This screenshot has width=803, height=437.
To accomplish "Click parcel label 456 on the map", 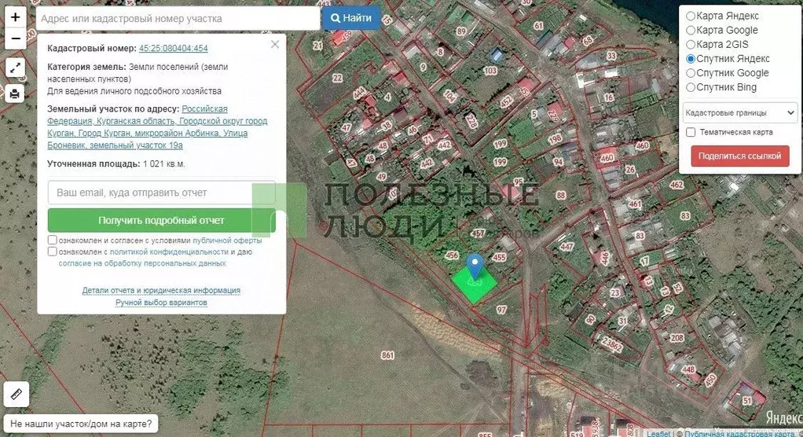I will click(452, 255).
